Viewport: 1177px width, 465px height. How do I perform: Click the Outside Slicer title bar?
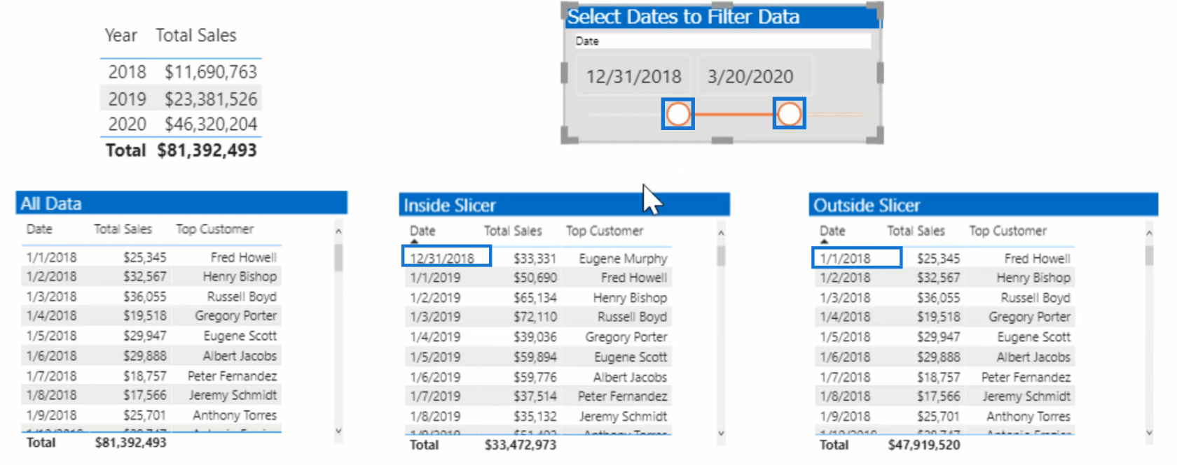coord(983,205)
